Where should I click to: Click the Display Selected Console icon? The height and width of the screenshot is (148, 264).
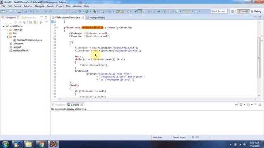241,105
